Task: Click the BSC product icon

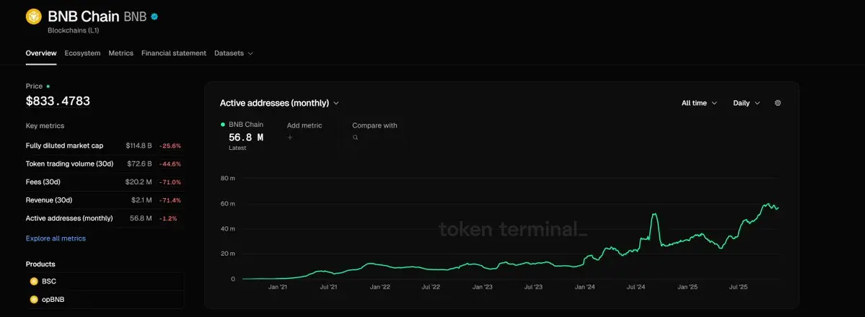Action: pyautogui.click(x=34, y=281)
